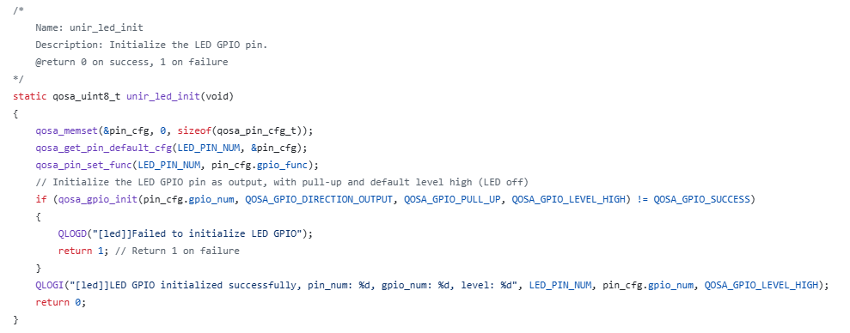Click the static keyword
This screenshot has width=850, height=333.
(30, 96)
